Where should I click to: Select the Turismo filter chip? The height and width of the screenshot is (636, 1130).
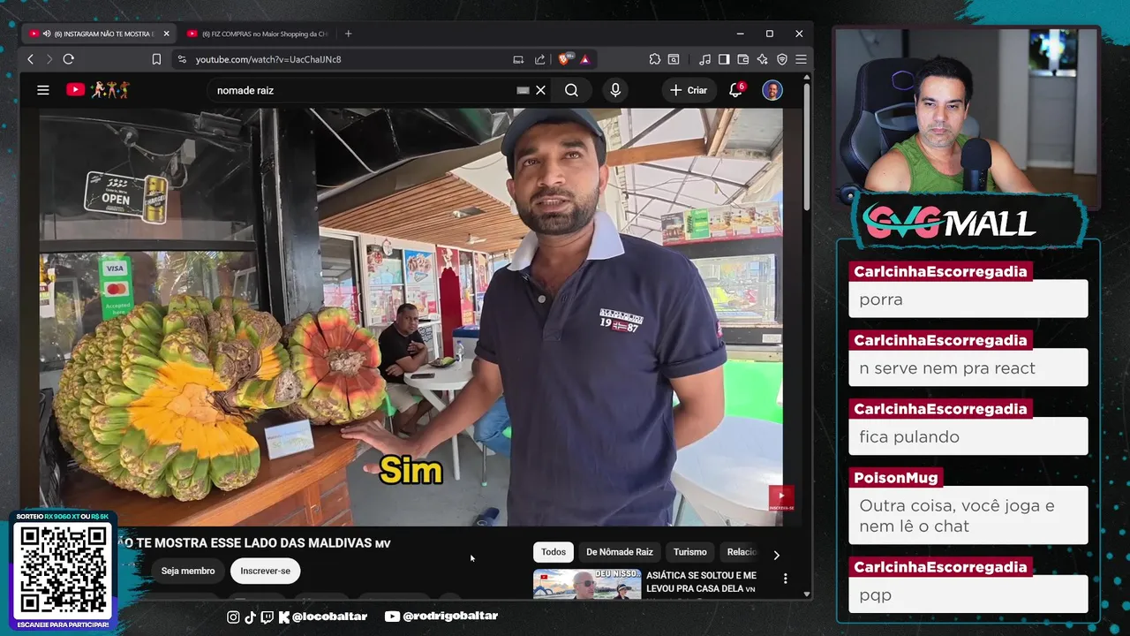pos(690,552)
